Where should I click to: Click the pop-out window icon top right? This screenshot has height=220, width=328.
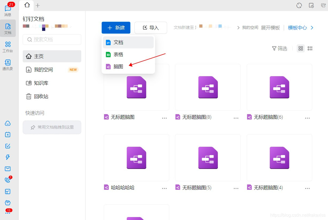coord(323,5)
